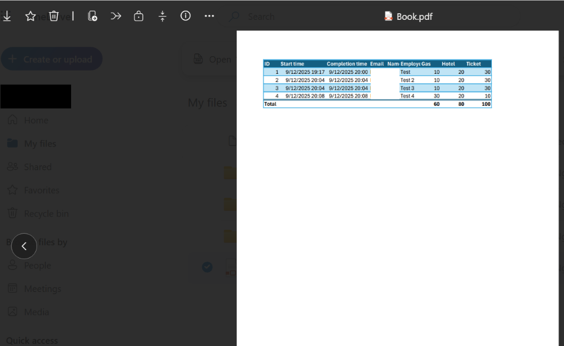Click the cell reading '9/12/2025 20:00'
Screen dimensions: 564x346
click(x=348, y=72)
